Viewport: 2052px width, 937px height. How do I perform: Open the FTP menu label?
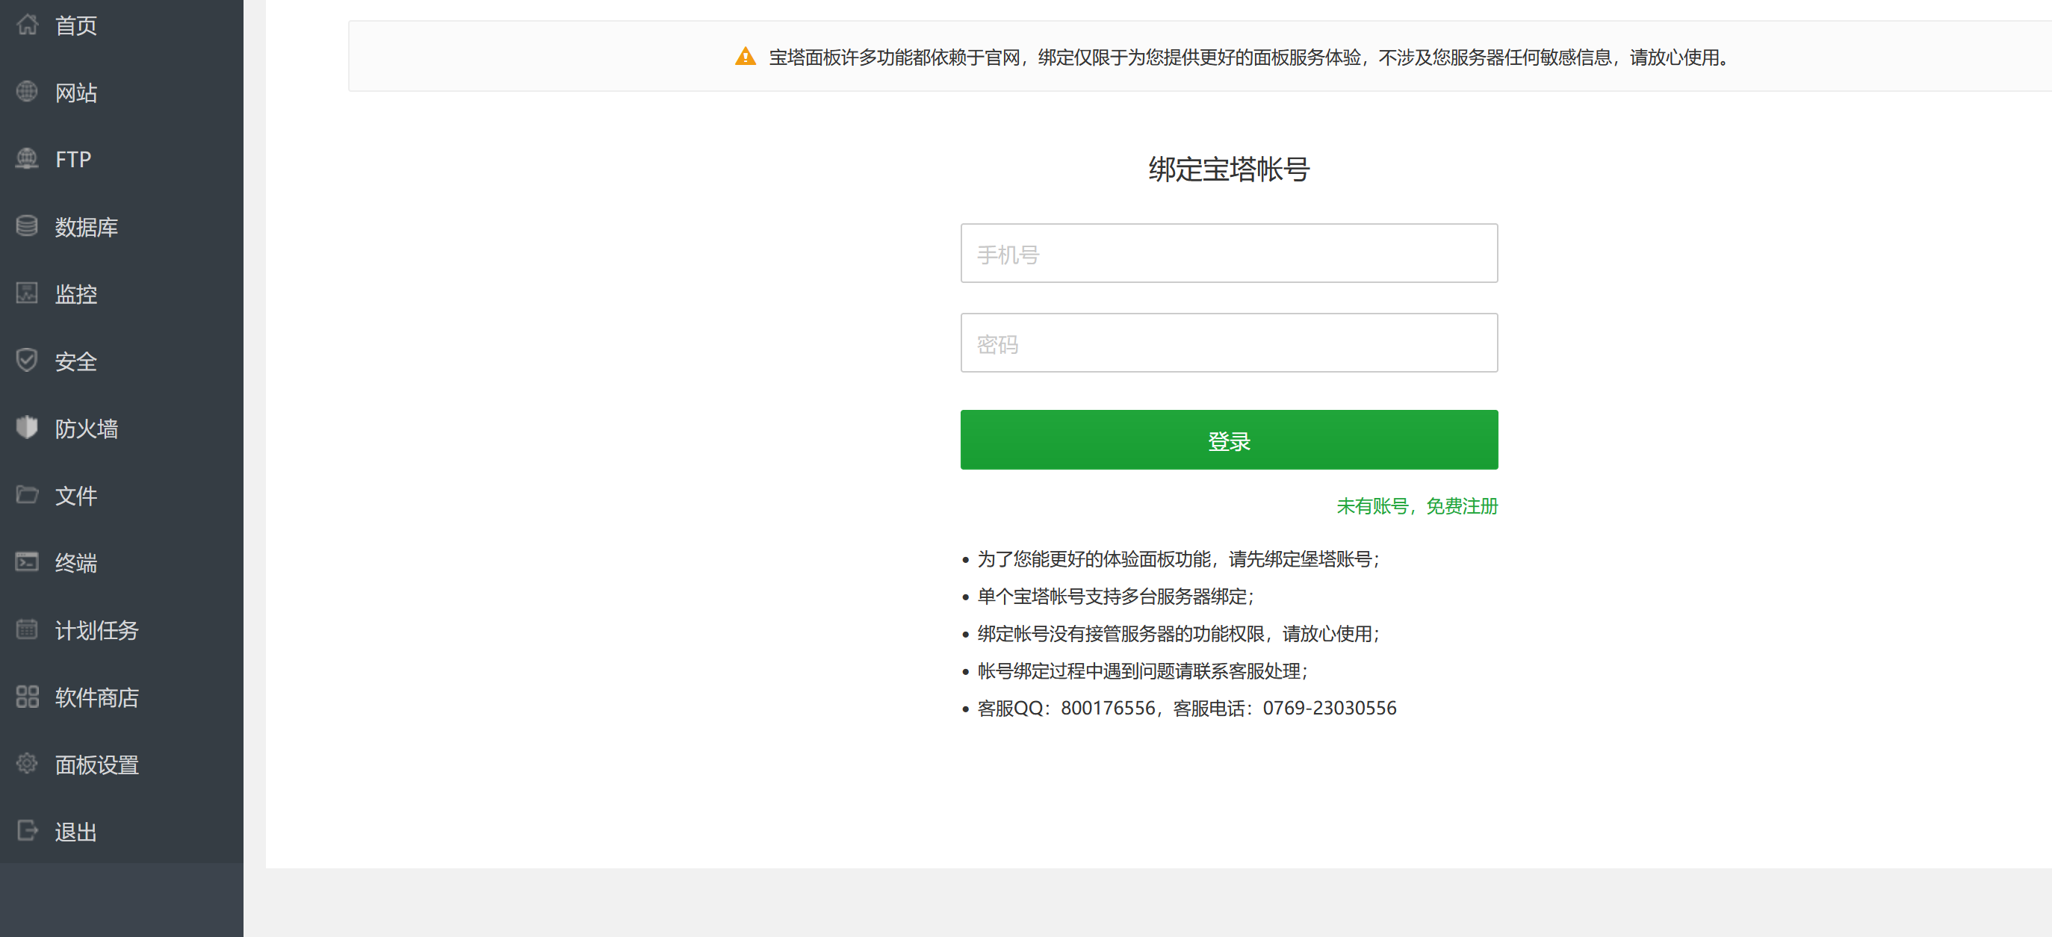tap(73, 159)
